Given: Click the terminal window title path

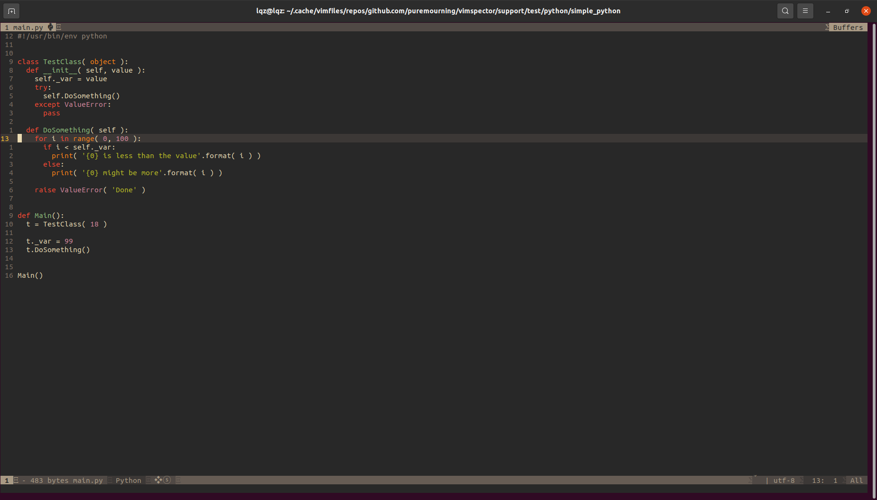Looking at the screenshot, I should click(438, 11).
